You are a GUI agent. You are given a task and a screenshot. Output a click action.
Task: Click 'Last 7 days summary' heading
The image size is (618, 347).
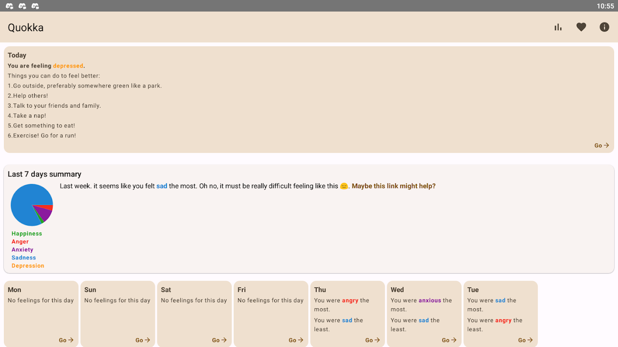click(x=44, y=174)
